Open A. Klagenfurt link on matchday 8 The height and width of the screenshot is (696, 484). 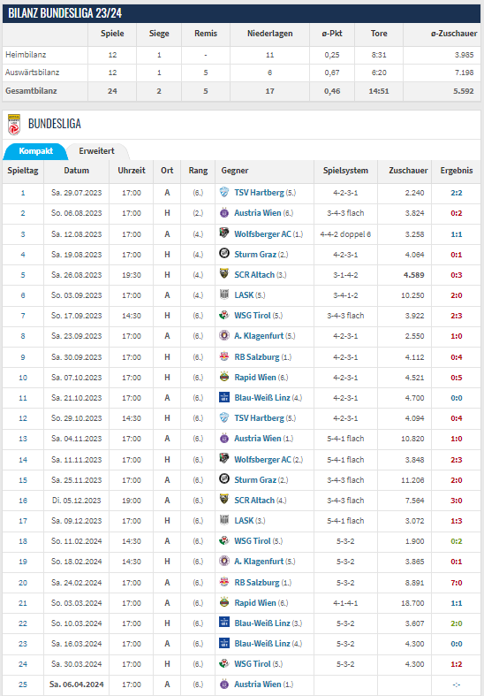(259, 336)
